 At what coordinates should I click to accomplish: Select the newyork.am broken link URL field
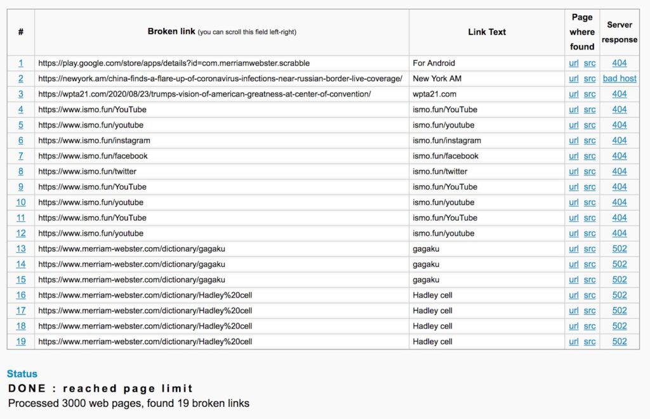coord(222,79)
